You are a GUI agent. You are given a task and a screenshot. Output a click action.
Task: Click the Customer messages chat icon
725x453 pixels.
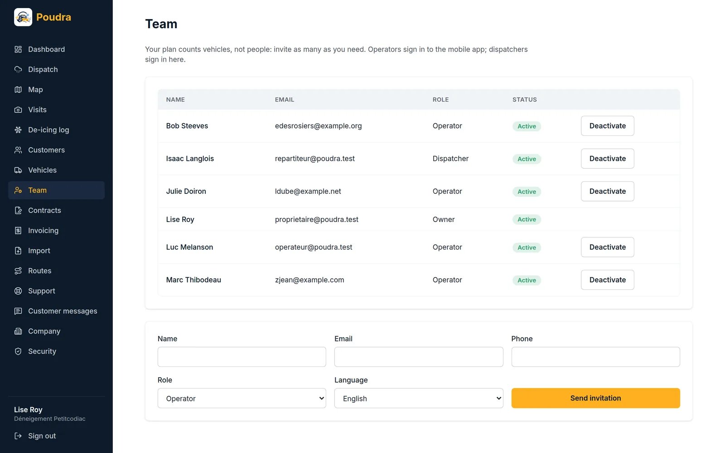pos(18,311)
